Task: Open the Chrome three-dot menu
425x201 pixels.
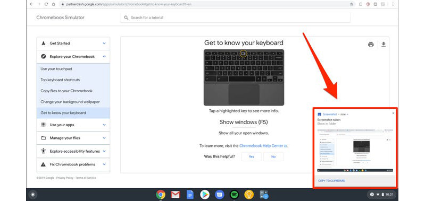Action: pyautogui.click(x=393, y=4)
